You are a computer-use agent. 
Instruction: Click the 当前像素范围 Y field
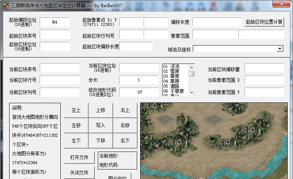click(x=264, y=92)
